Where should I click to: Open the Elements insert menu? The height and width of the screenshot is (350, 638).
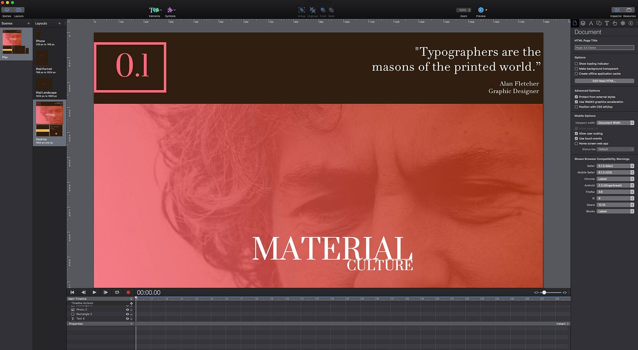pos(155,10)
